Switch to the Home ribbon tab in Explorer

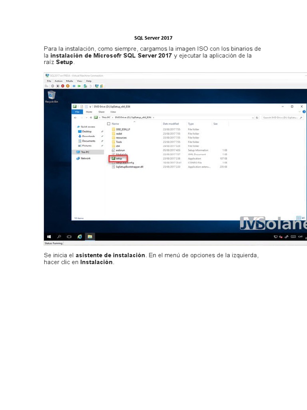pos(89,112)
